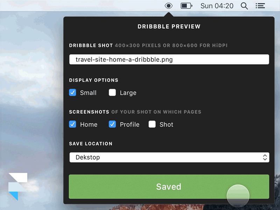Uncheck the Home screenshot checkbox
This screenshot has height=210, width=280.
[x=72, y=124]
